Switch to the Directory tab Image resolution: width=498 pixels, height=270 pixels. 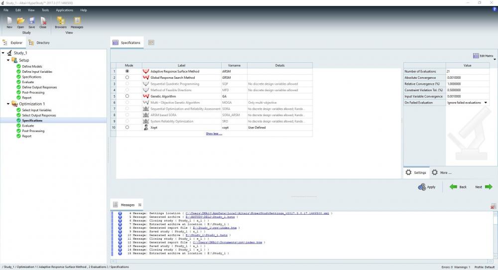tap(39, 42)
